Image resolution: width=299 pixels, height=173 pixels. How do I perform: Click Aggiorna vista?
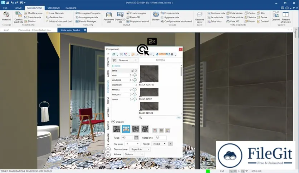click(170, 17)
